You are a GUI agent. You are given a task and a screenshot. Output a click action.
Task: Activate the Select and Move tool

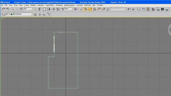click(x=53, y=9)
